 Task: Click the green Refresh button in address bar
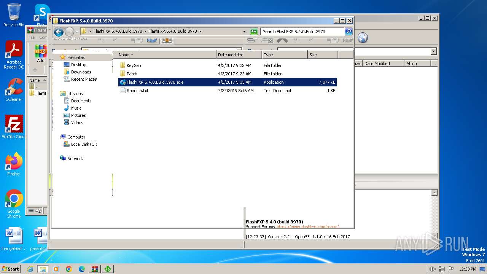(x=254, y=32)
